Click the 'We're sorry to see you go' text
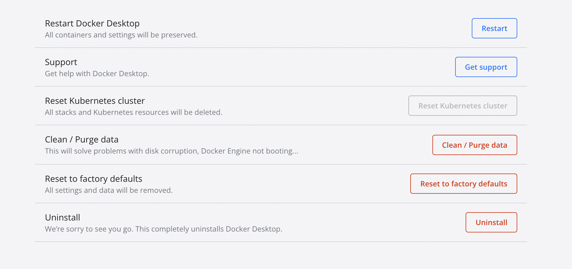Viewport: 572px width, 269px height. (x=163, y=229)
